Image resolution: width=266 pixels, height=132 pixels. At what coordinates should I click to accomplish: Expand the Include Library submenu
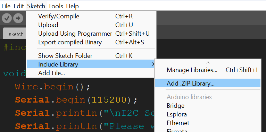tap(91, 64)
